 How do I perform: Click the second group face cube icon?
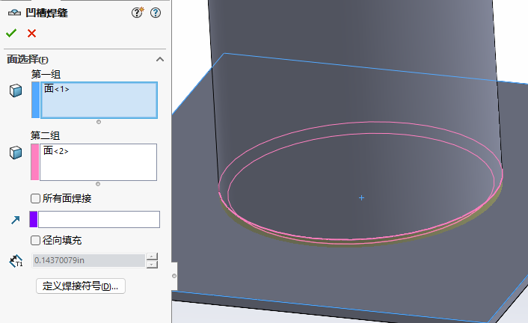[x=15, y=153]
